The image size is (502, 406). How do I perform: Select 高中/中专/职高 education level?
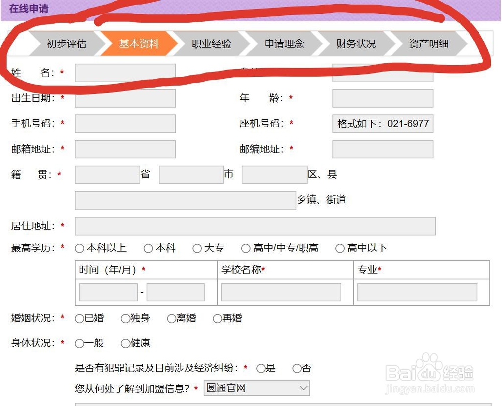(x=245, y=248)
